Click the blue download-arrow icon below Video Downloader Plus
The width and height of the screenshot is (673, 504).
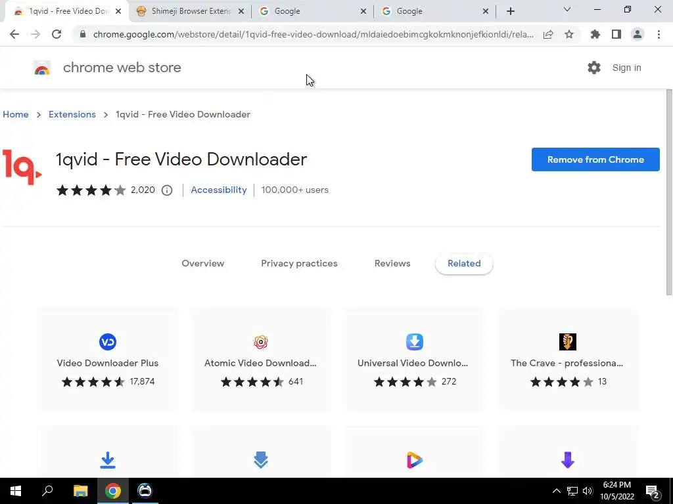tap(108, 460)
